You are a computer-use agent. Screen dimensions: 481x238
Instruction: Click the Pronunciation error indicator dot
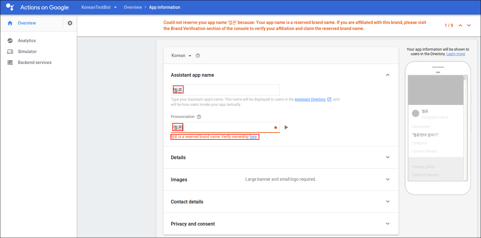click(x=276, y=128)
